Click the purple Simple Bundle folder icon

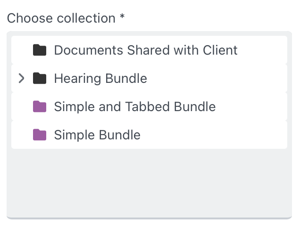[x=40, y=135]
